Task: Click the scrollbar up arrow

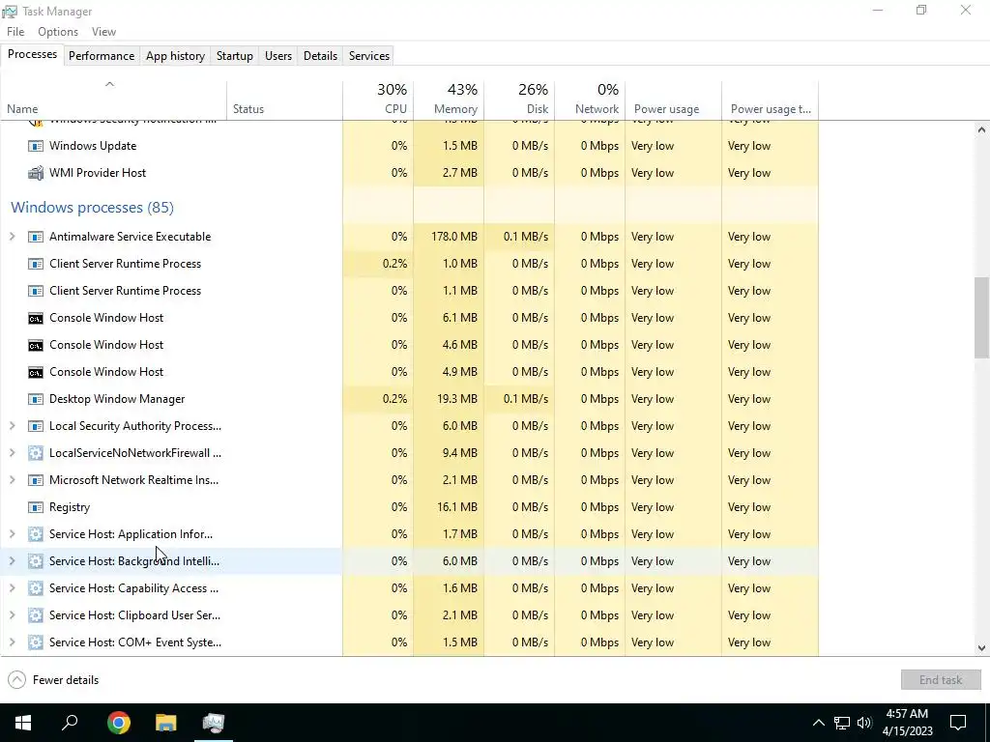Action: pos(981,130)
